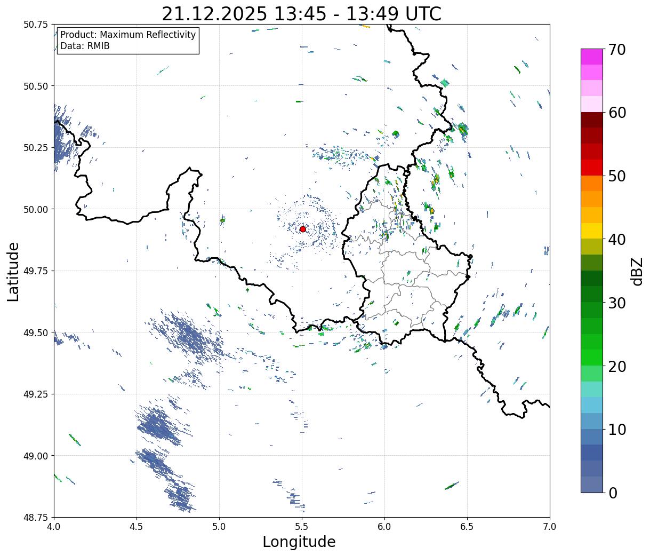Click the 50.25 latitude tick label
The height and width of the screenshot is (555, 650).
pos(36,148)
